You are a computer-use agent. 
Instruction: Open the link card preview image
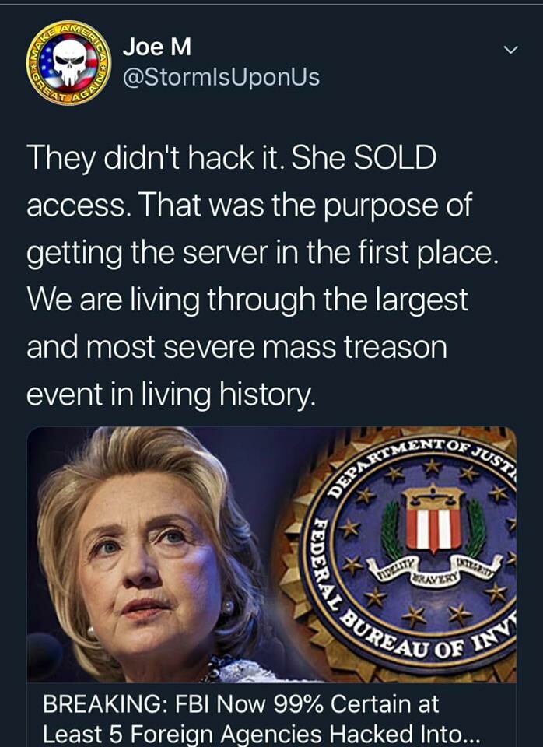(271, 554)
